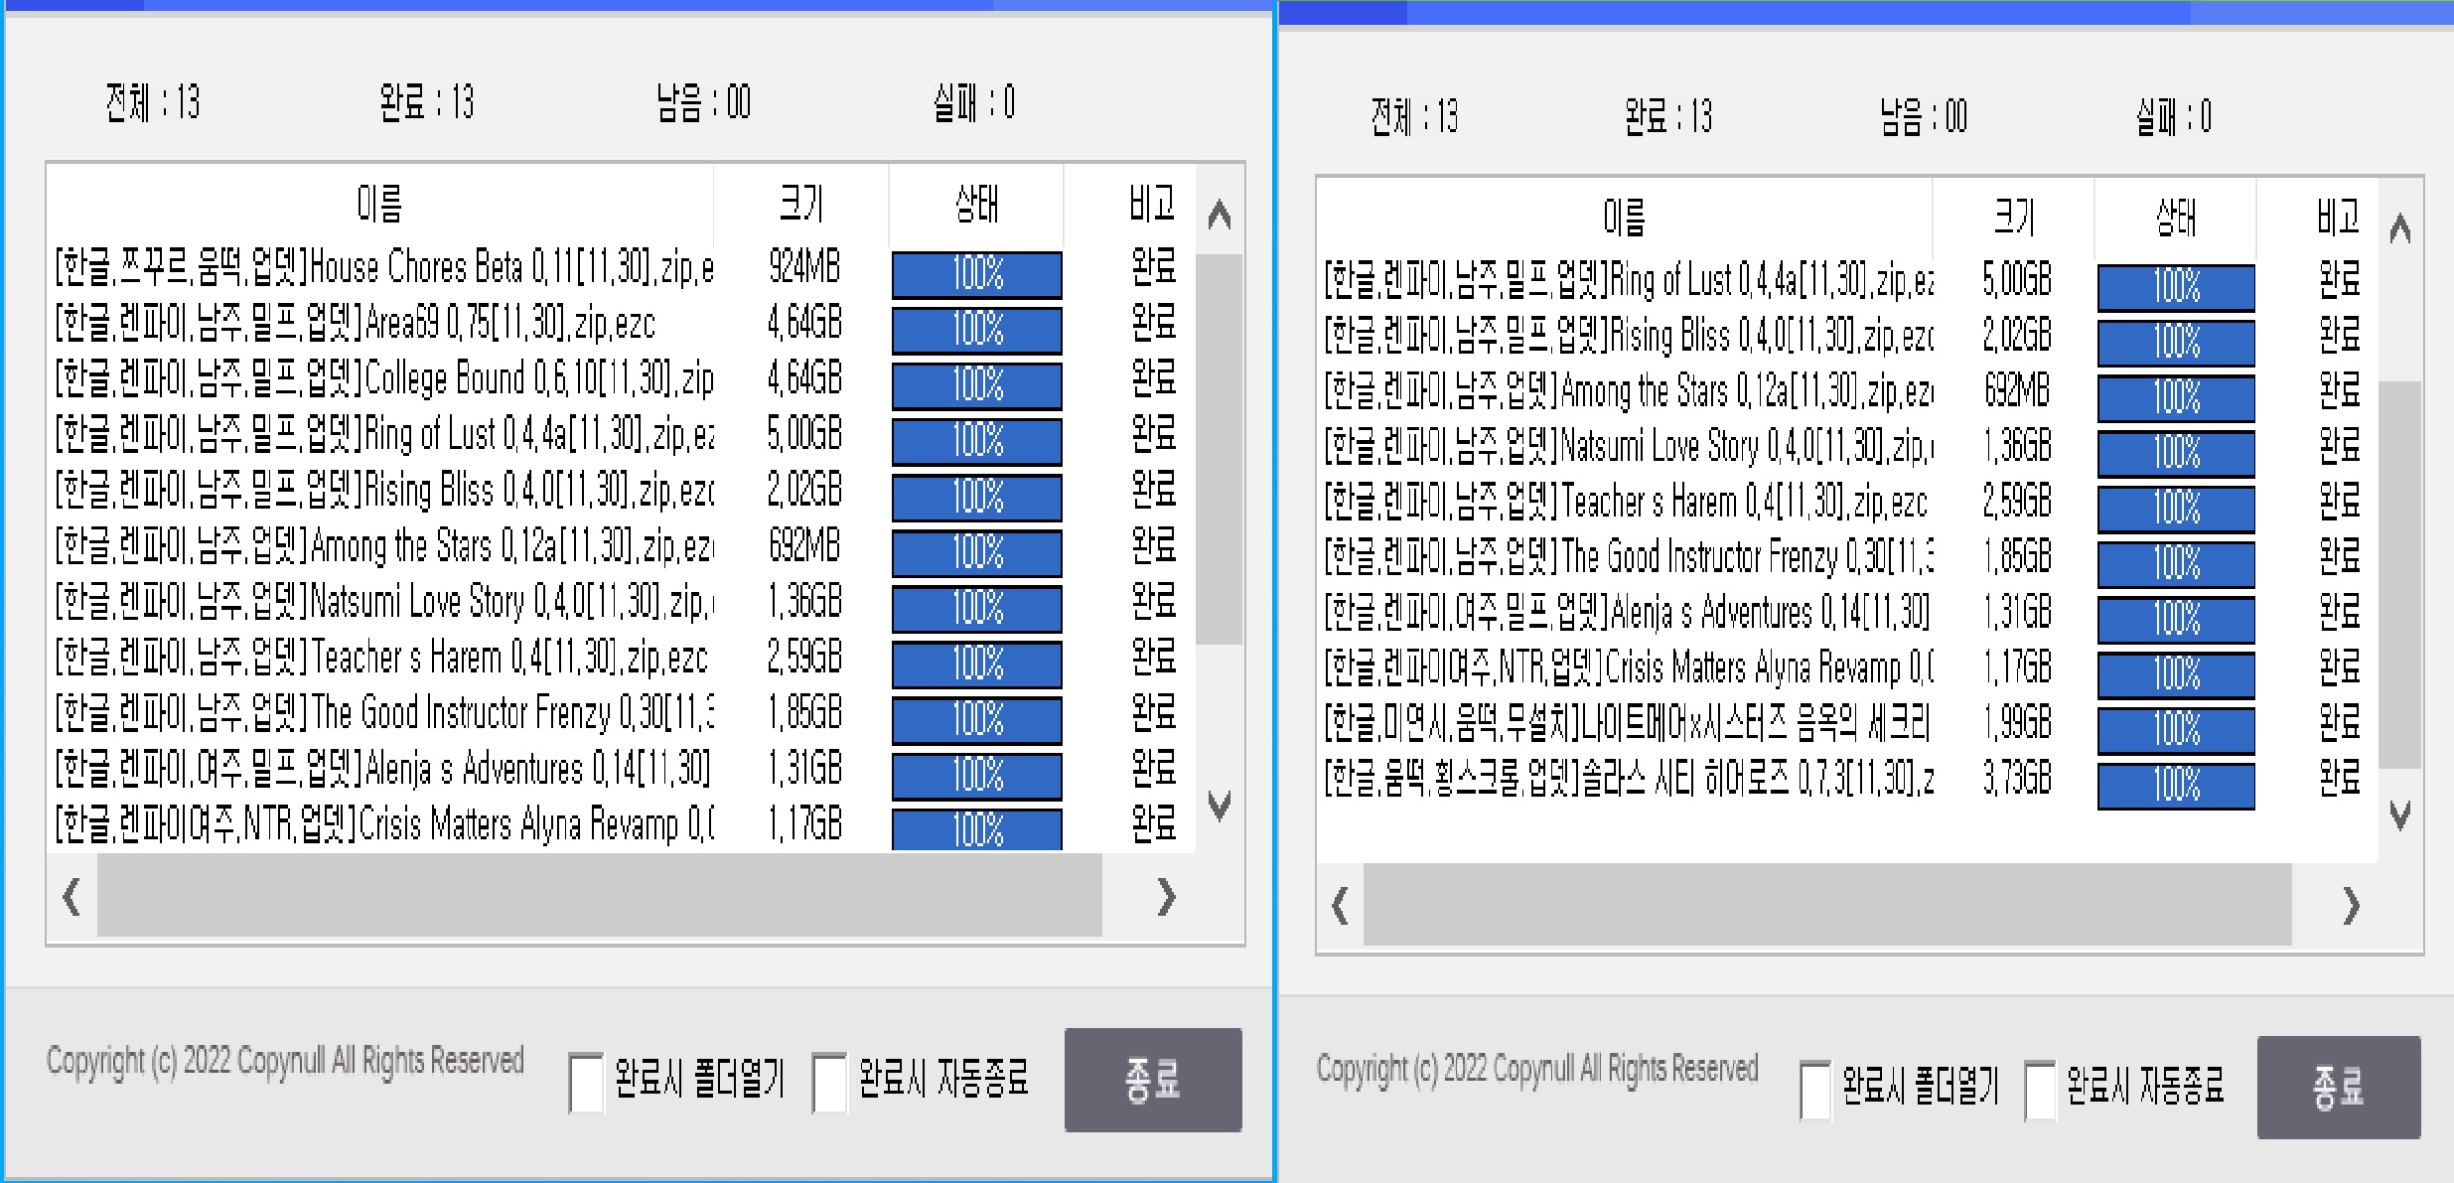The height and width of the screenshot is (1183, 2454).
Task: Click left window vertical scrollbar thumb
Action: [1220, 447]
